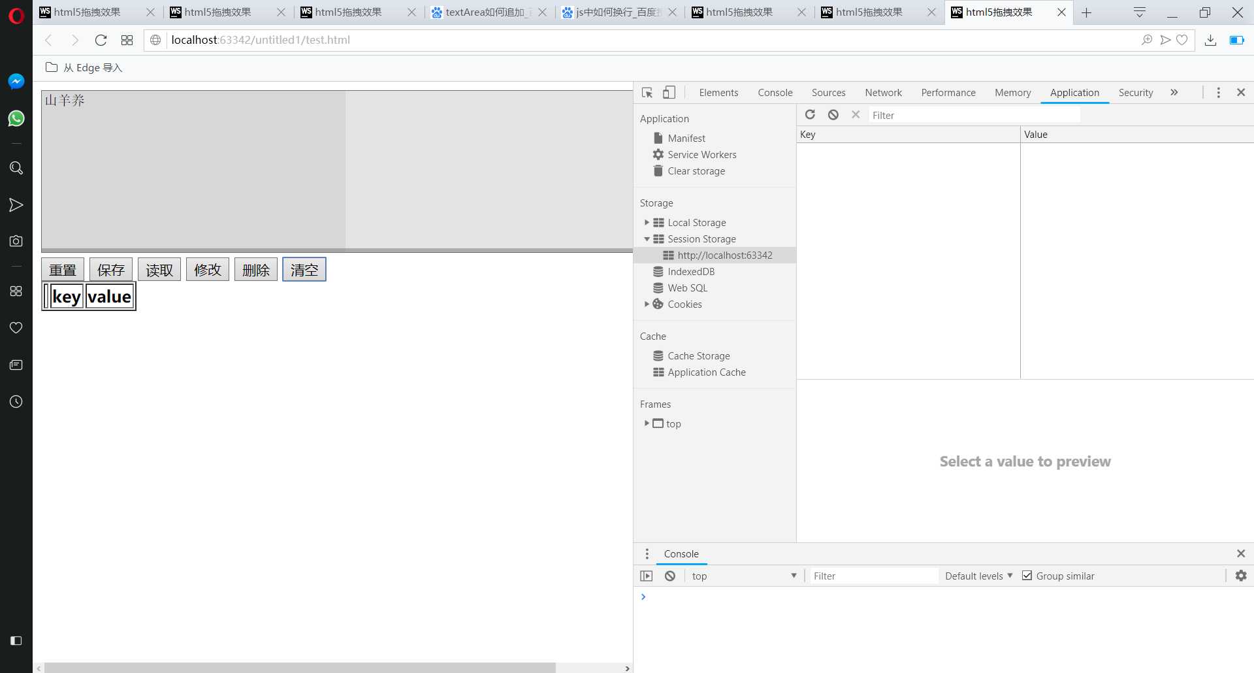Open WhatsApp in the Opera sidebar
The image size is (1254, 673).
pyautogui.click(x=16, y=118)
